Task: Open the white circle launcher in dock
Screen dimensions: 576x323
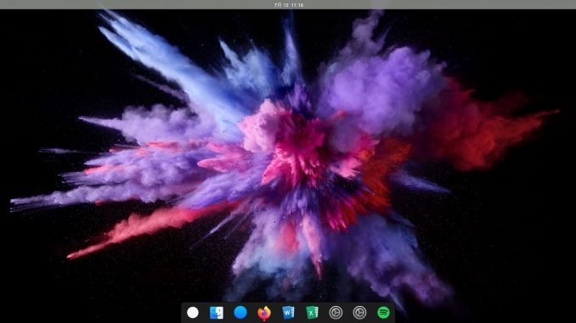Action: tap(193, 312)
